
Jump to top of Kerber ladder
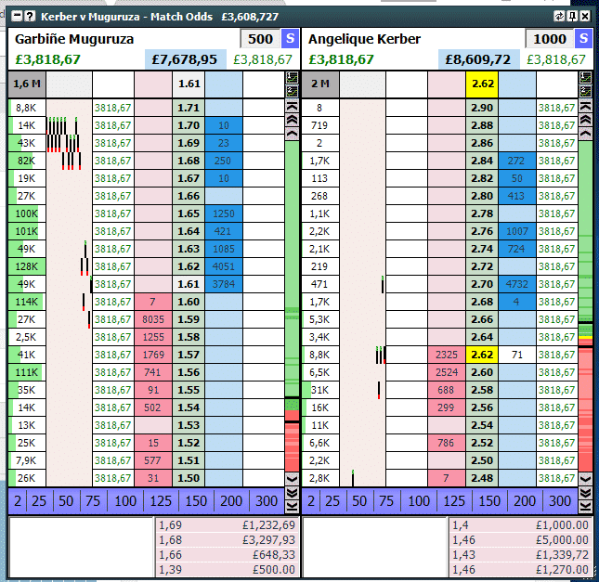[585, 107]
